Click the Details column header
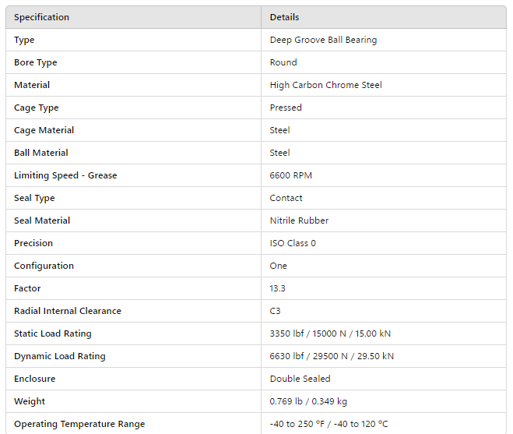Viewport: 513px width, 434px height. click(284, 17)
